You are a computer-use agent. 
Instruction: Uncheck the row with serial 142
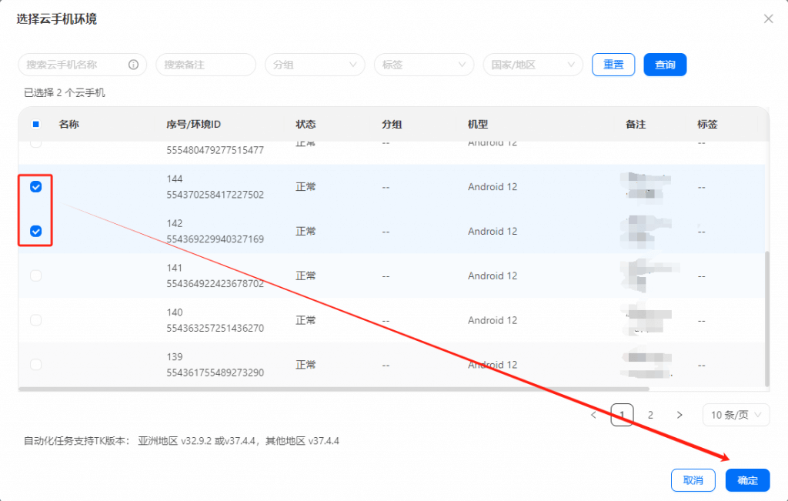[35, 231]
